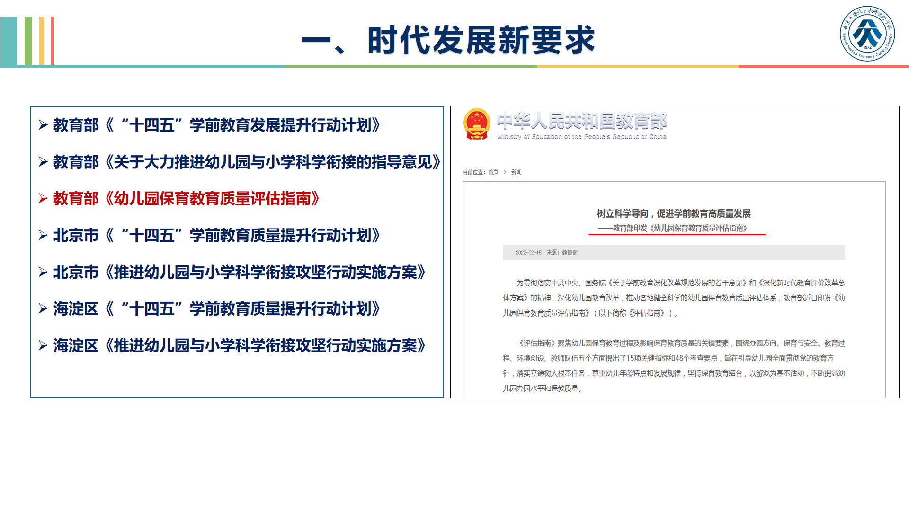The height and width of the screenshot is (511, 909).
Task: Click article headline 树立科学导向，促进学前教育高质量发展
Action: [674, 213]
